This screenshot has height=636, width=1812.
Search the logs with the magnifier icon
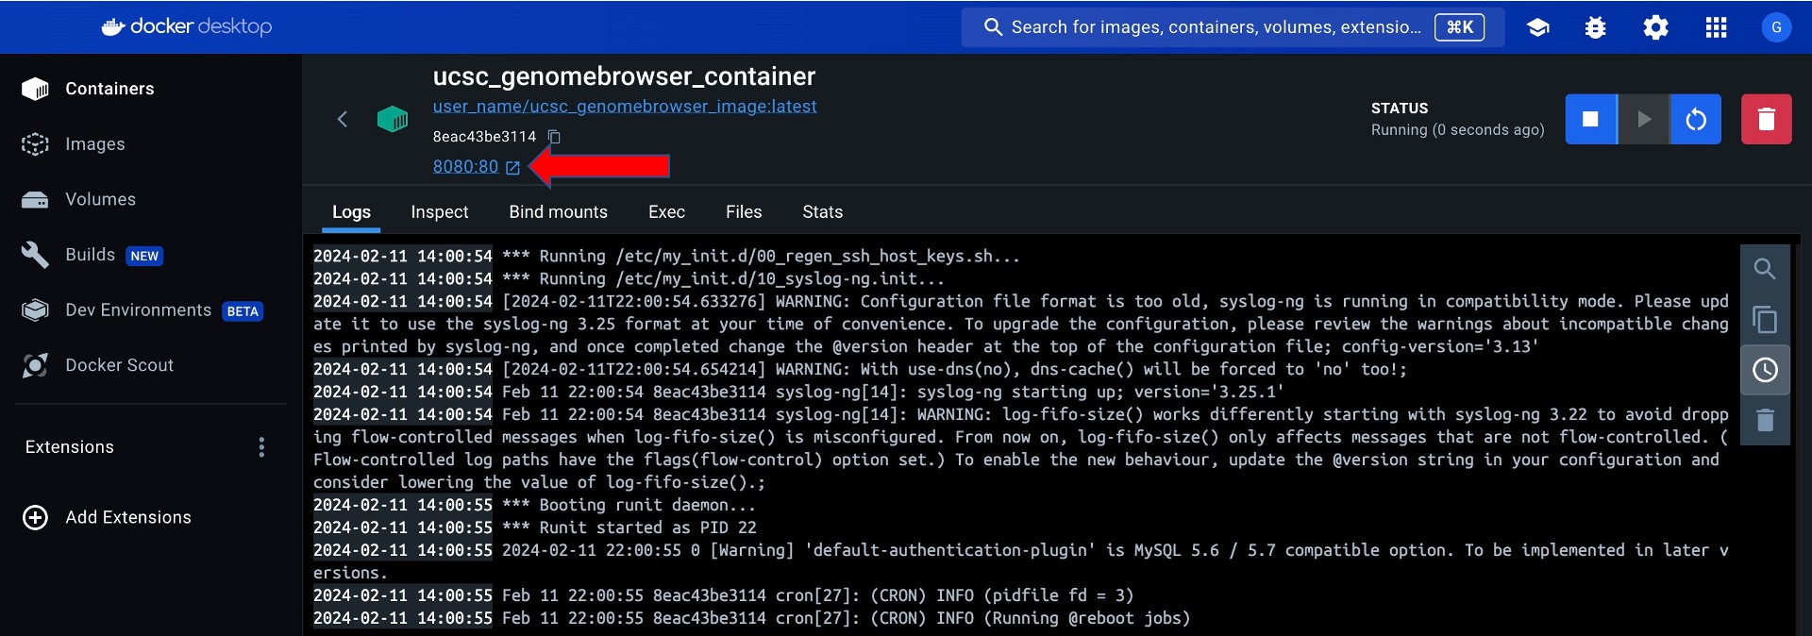[1764, 269]
